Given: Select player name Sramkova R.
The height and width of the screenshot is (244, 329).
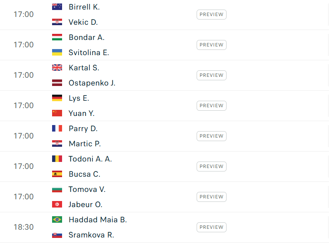Looking at the screenshot, I should click(91, 235).
